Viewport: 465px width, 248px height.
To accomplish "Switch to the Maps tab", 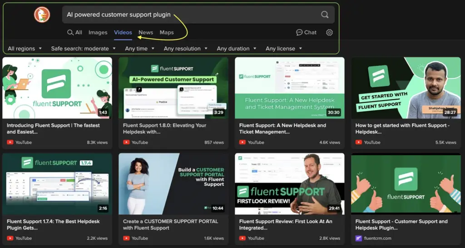I will 167,33.
